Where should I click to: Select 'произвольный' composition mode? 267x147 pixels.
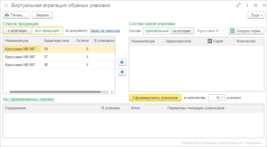click(x=157, y=31)
